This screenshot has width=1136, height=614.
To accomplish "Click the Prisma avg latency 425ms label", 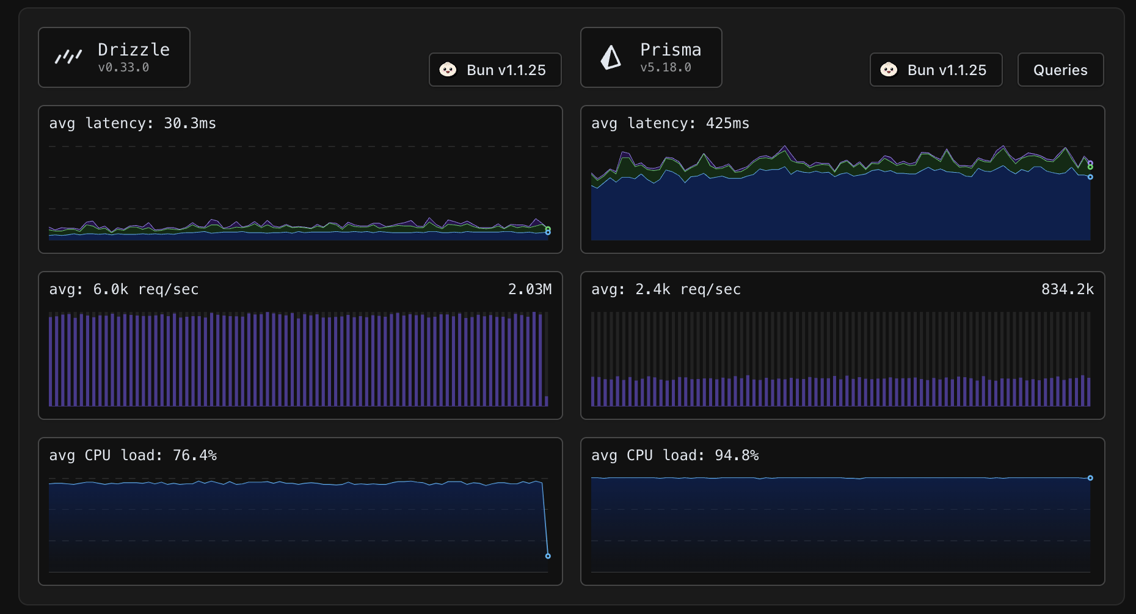I will tap(670, 123).
